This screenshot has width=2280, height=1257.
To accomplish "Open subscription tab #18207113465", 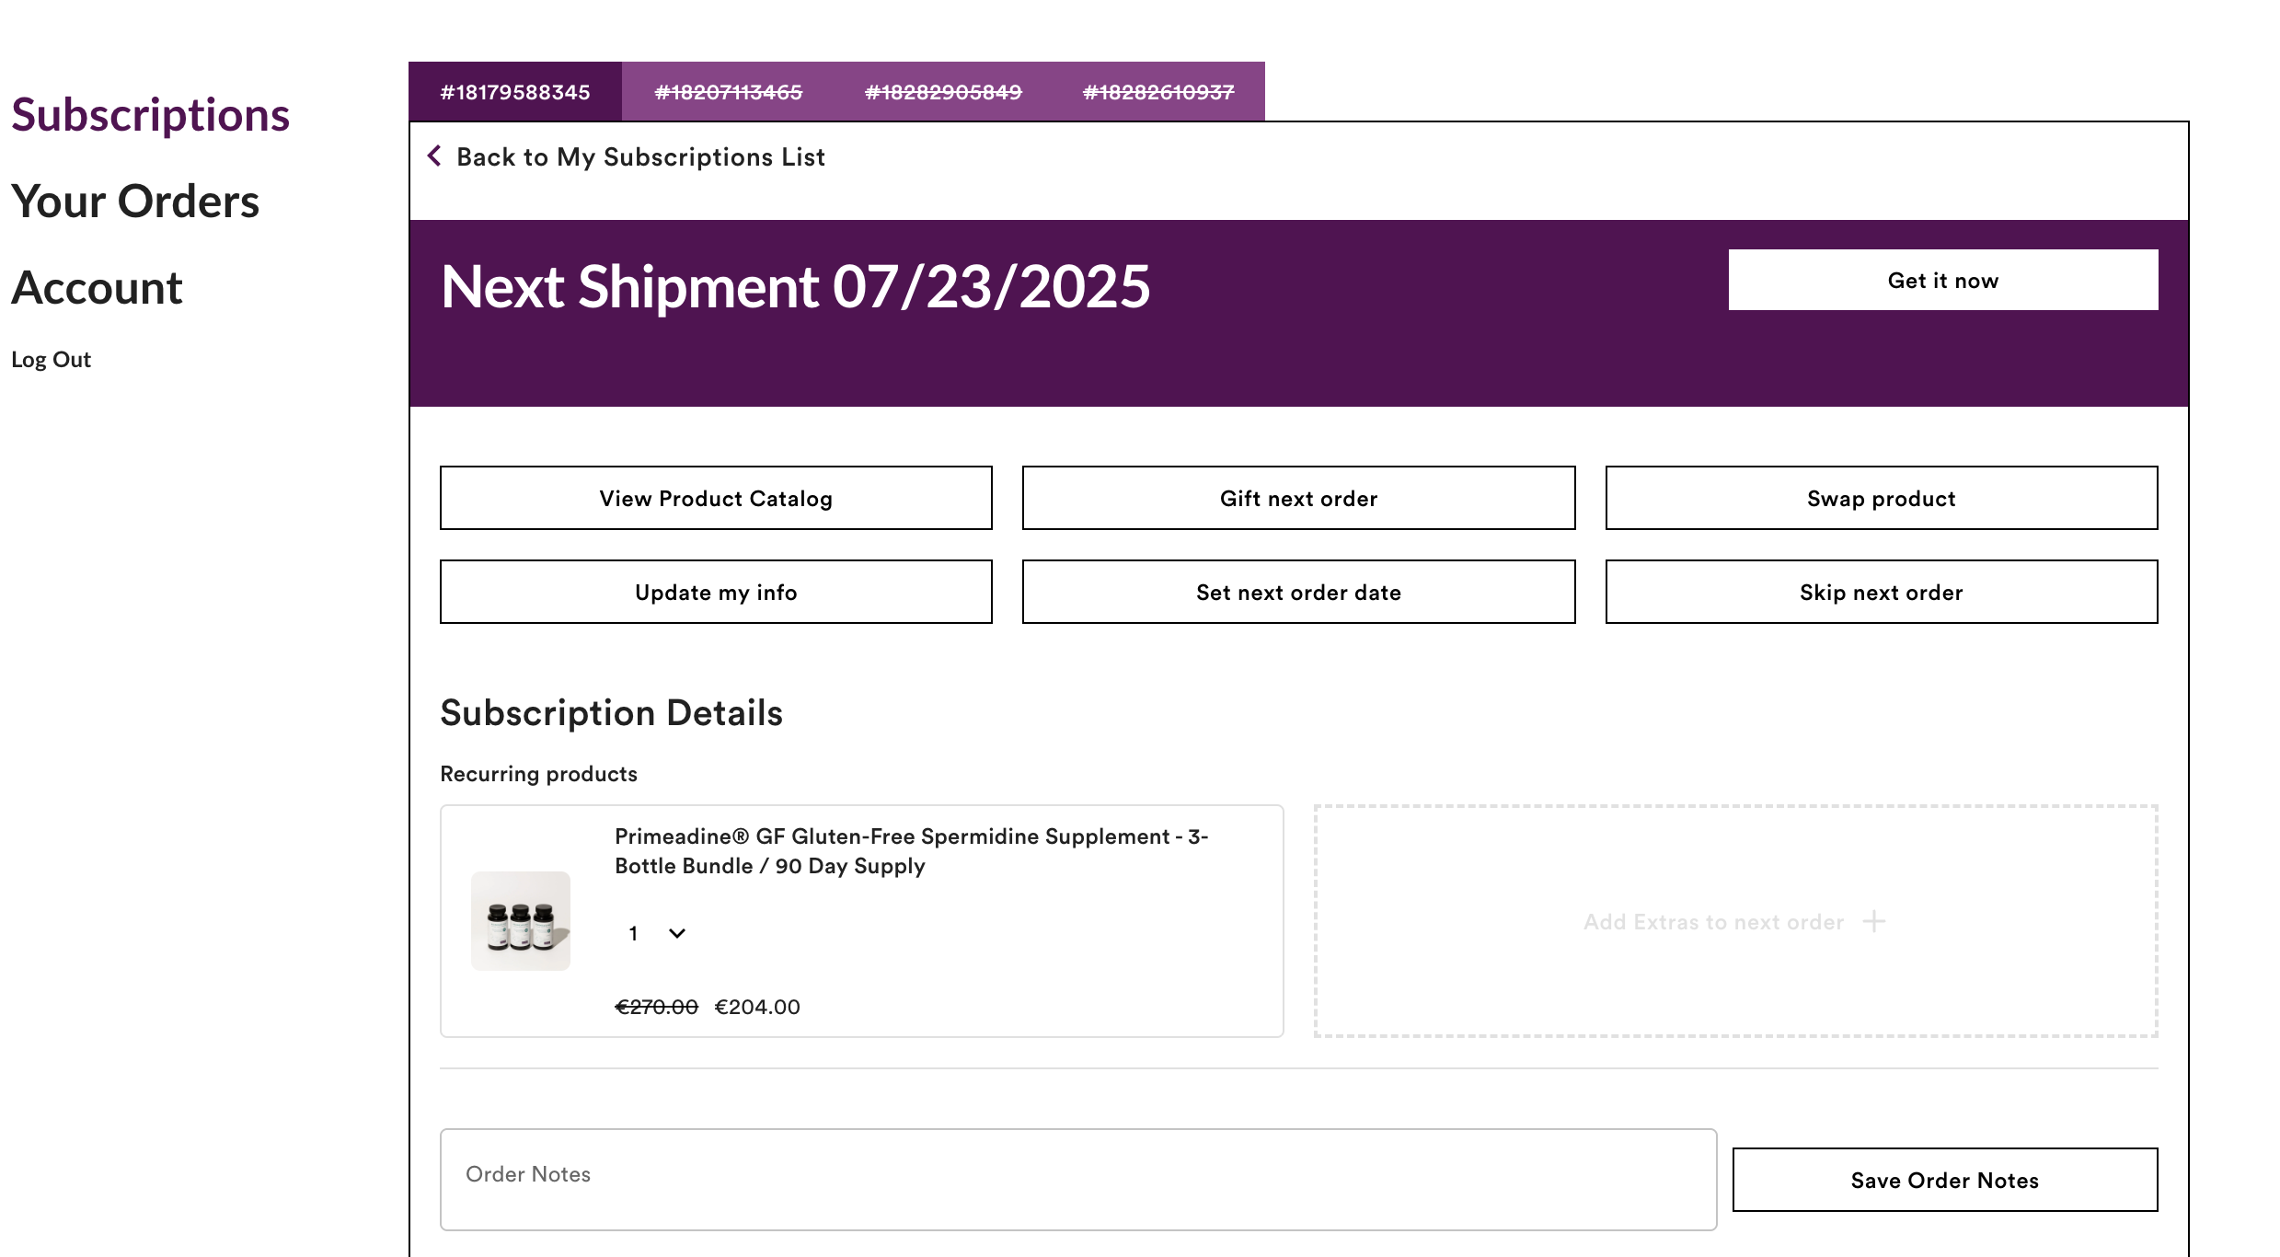I will point(728,92).
